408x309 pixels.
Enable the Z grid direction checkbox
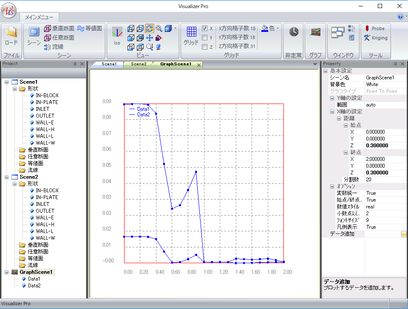[205, 47]
